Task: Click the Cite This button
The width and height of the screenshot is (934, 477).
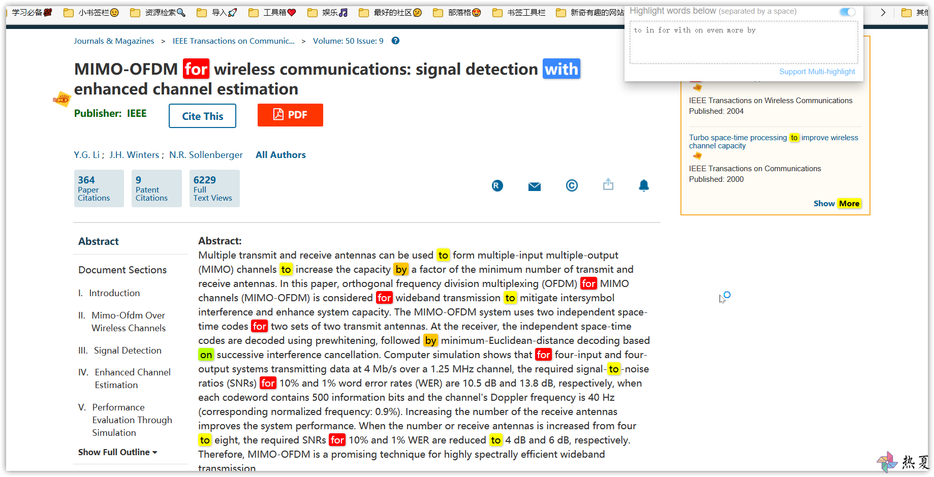Action: [202, 116]
